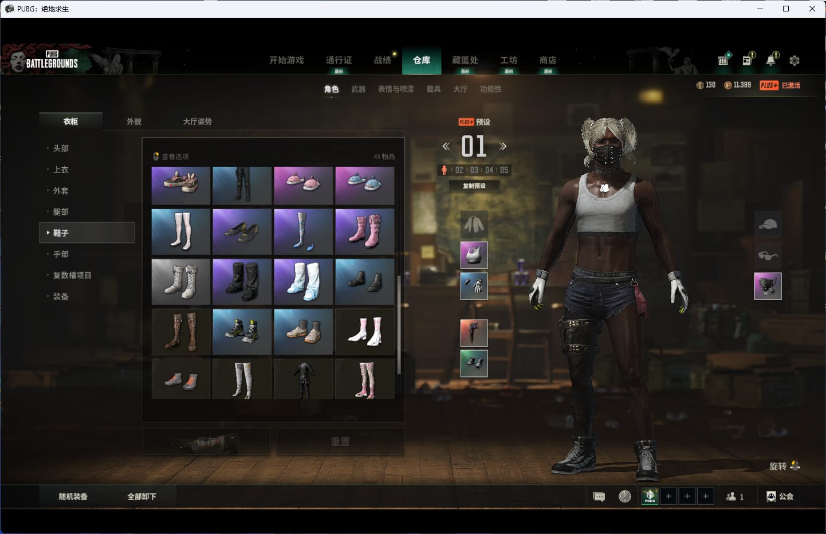Pick the blue shark slippers item
The image size is (826, 534).
[x=365, y=186]
